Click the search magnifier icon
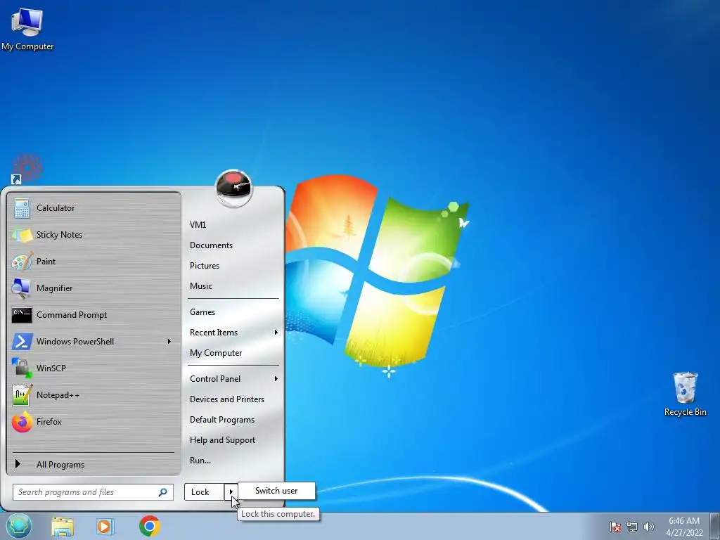 162,492
